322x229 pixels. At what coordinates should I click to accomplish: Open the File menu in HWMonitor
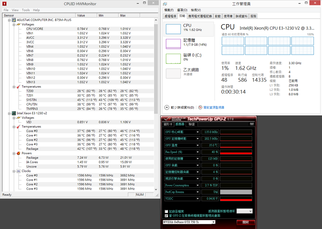coord(6,10)
